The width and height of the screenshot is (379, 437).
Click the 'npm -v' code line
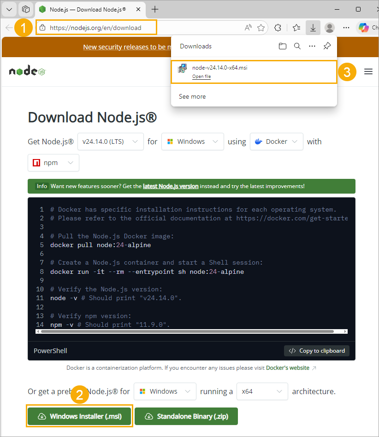pos(110,325)
